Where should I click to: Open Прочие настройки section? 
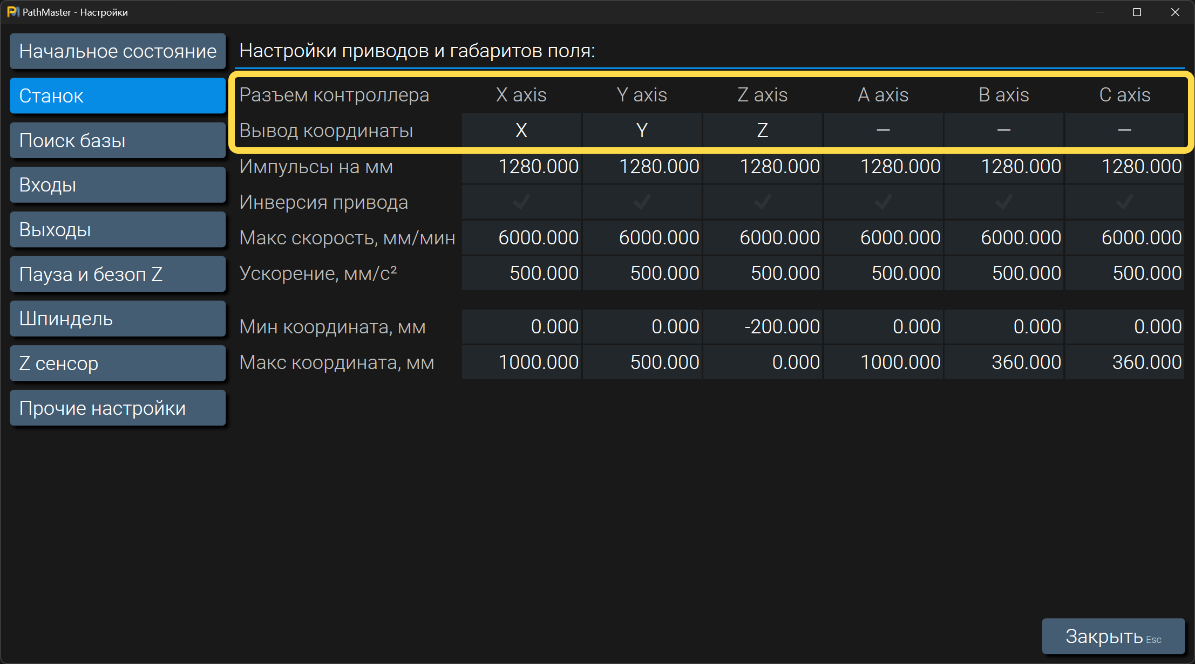118,408
